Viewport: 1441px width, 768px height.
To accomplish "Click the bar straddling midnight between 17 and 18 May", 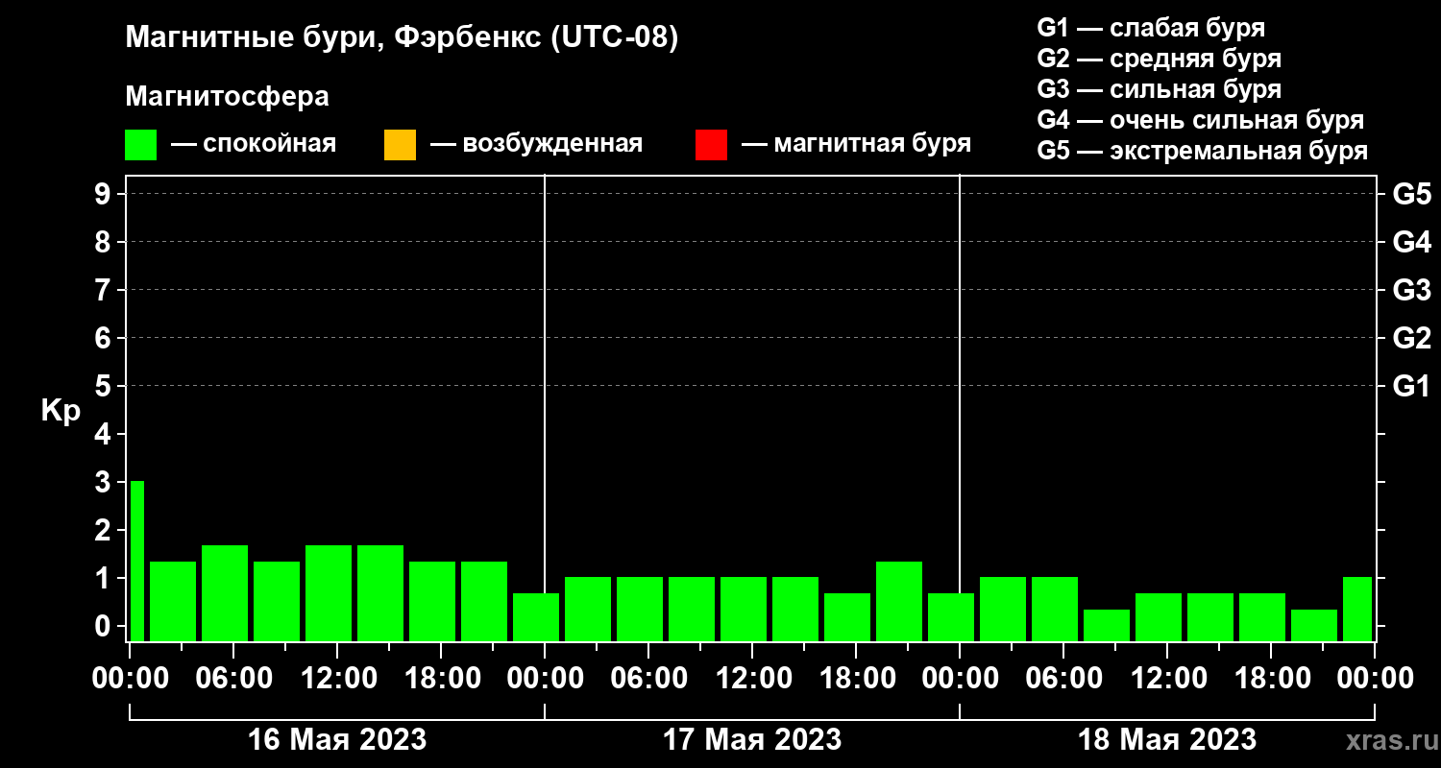I will [x=951, y=617].
